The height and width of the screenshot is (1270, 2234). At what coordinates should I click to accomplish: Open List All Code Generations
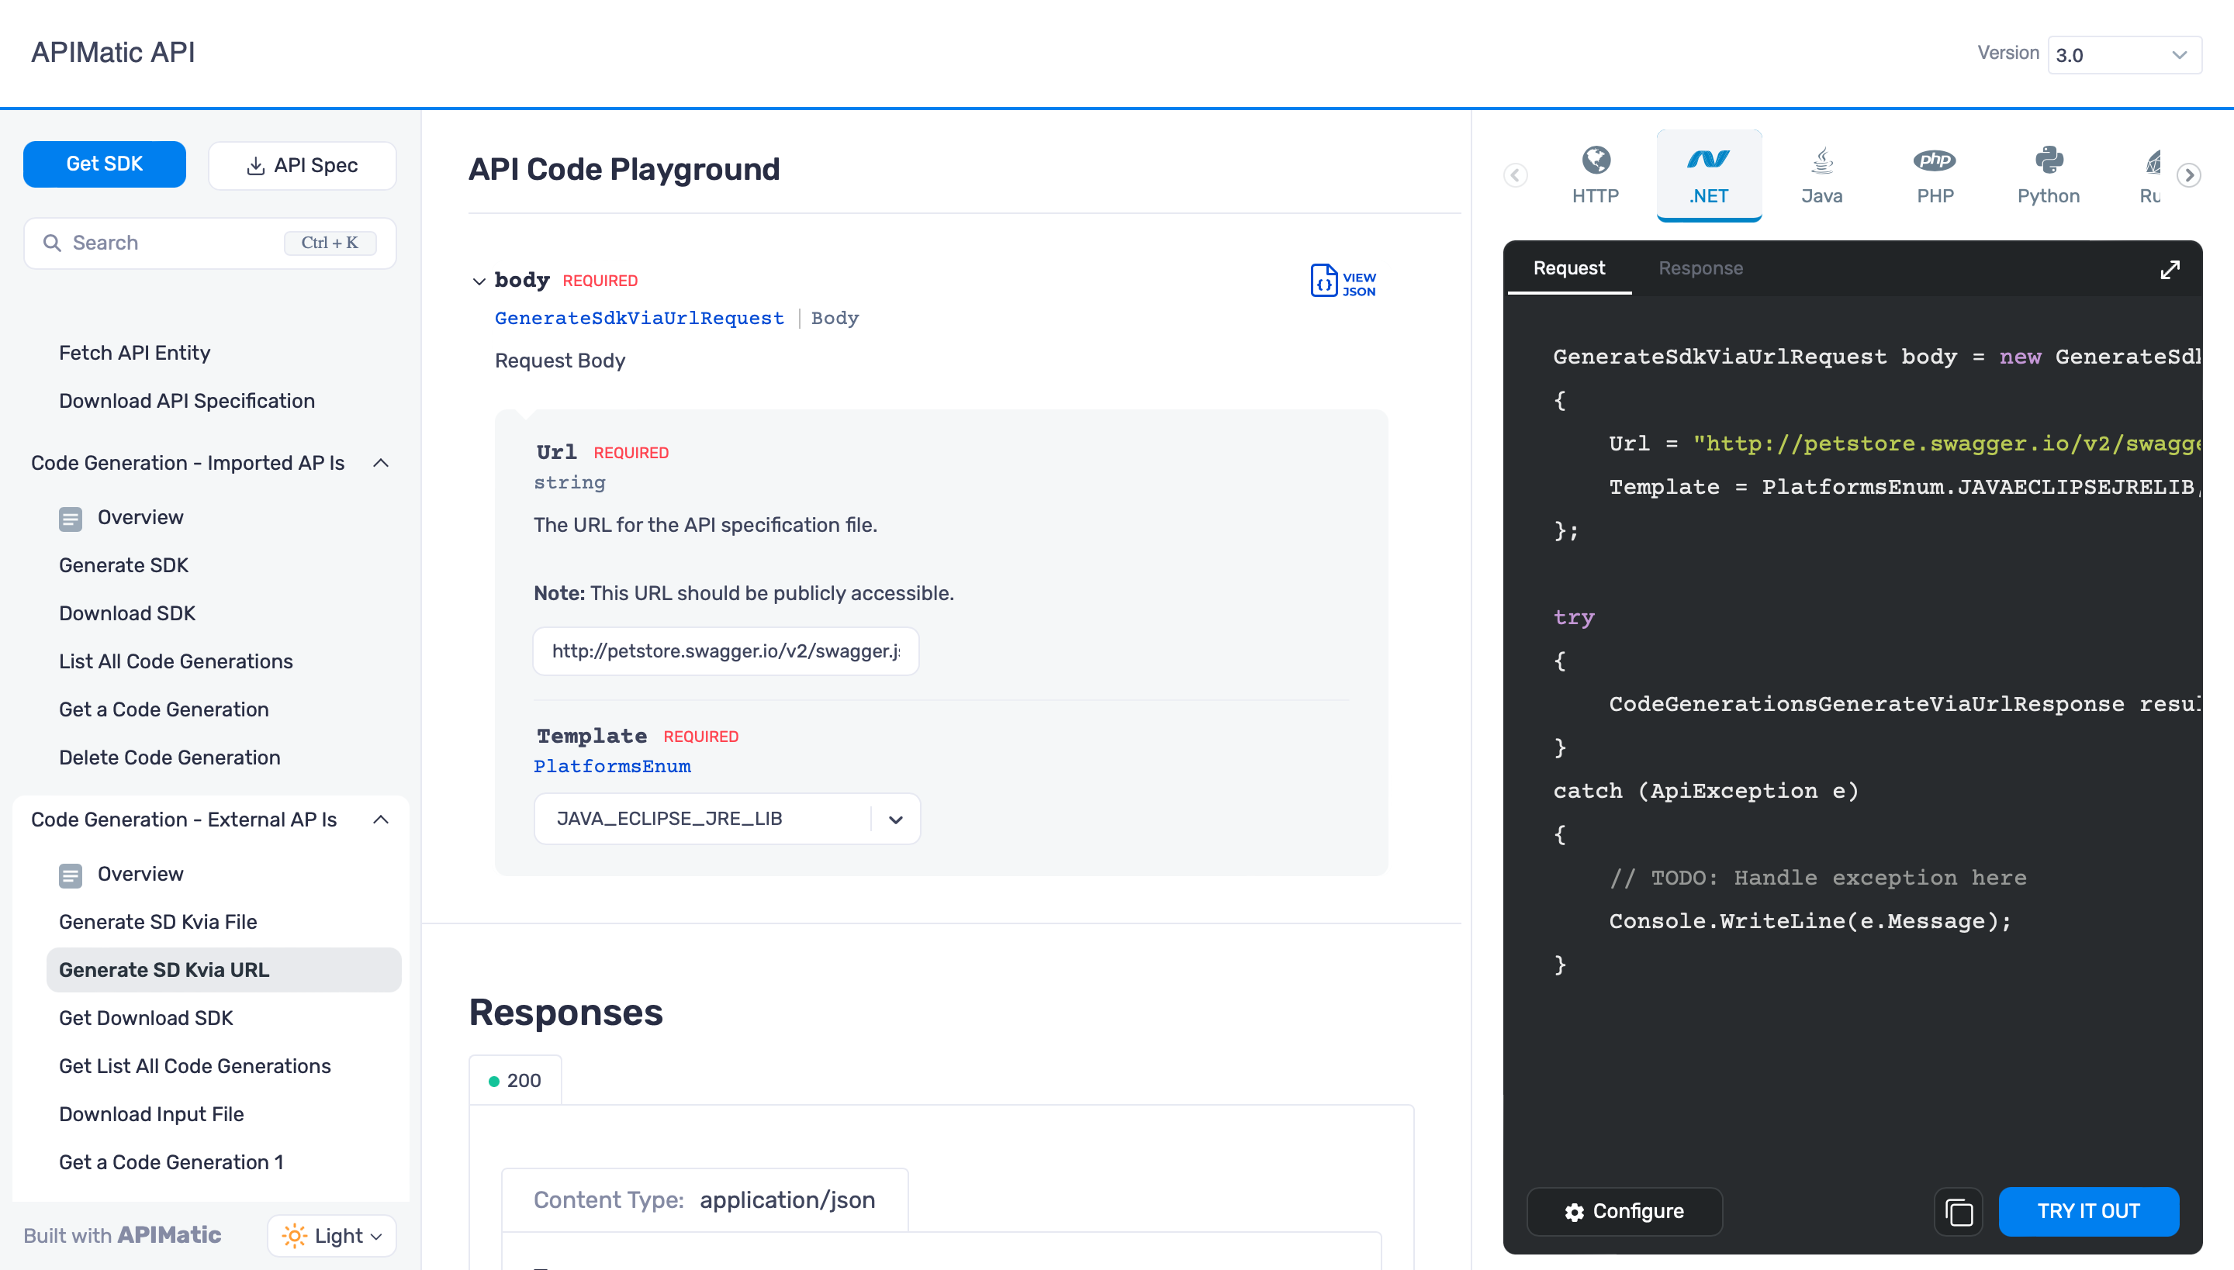[175, 661]
